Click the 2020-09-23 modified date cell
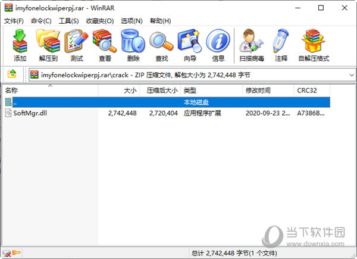 (x=268, y=113)
